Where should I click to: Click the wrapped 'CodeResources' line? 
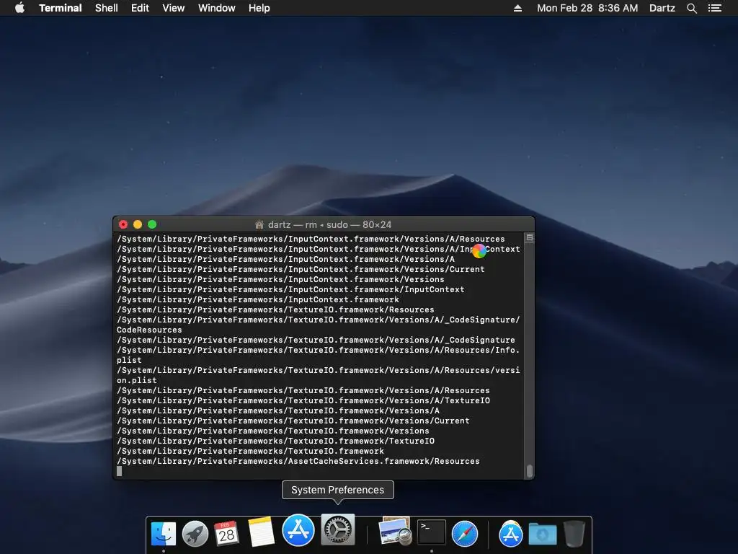pyautogui.click(x=149, y=330)
